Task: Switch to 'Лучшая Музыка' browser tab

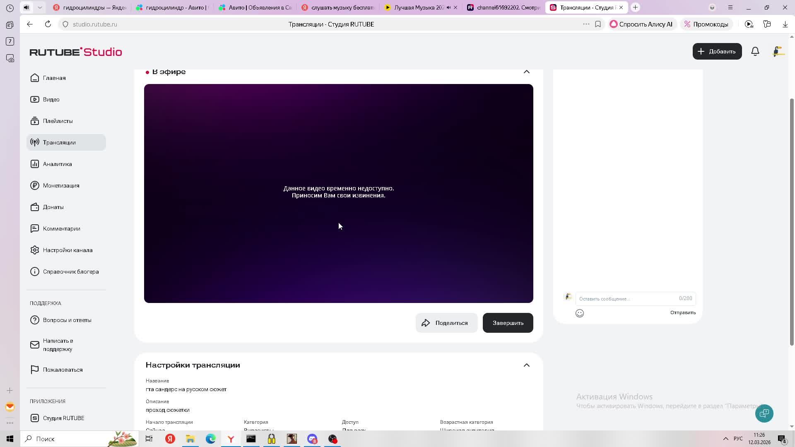Action: (x=418, y=7)
